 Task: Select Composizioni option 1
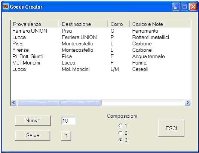pyautogui.click(x=120, y=126)
